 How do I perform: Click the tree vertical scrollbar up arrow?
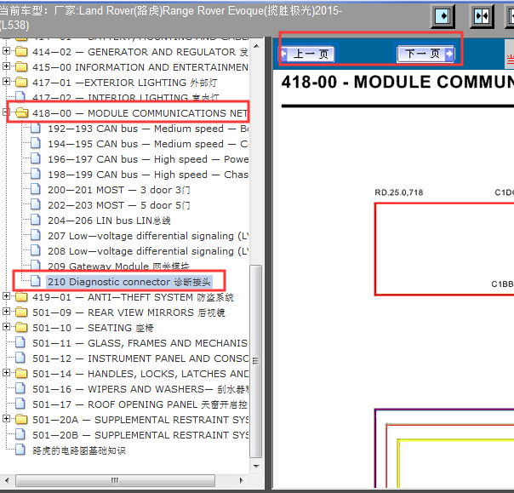click(256, 46)
